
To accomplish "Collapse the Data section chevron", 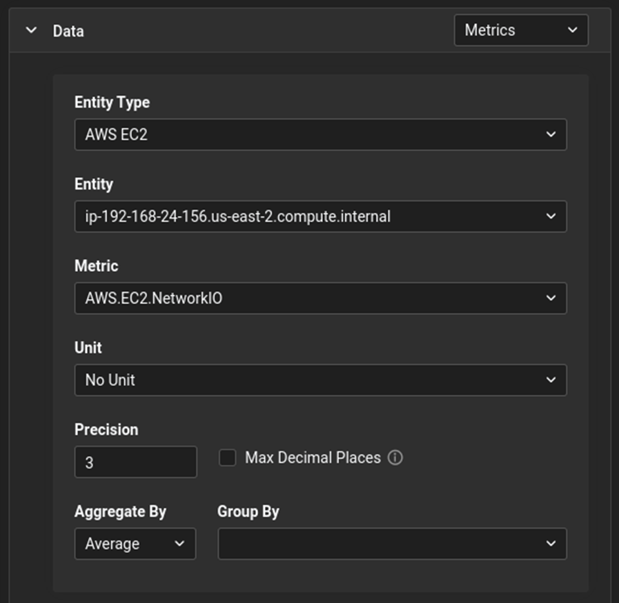I will point(31,31).
